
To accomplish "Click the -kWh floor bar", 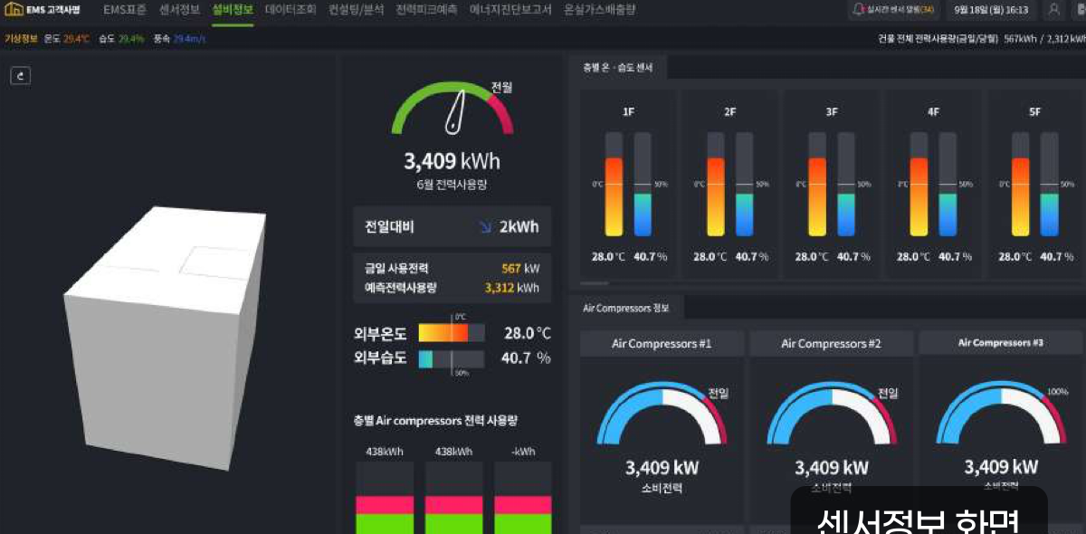I will (x=523, y=498).
